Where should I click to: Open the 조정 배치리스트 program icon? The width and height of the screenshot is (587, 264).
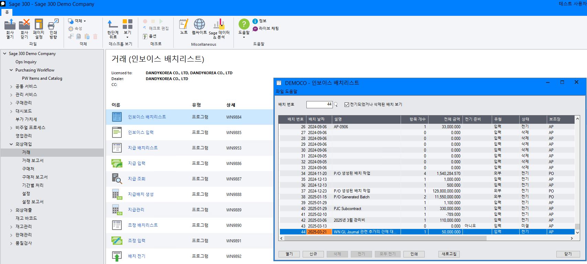point(117,225)
